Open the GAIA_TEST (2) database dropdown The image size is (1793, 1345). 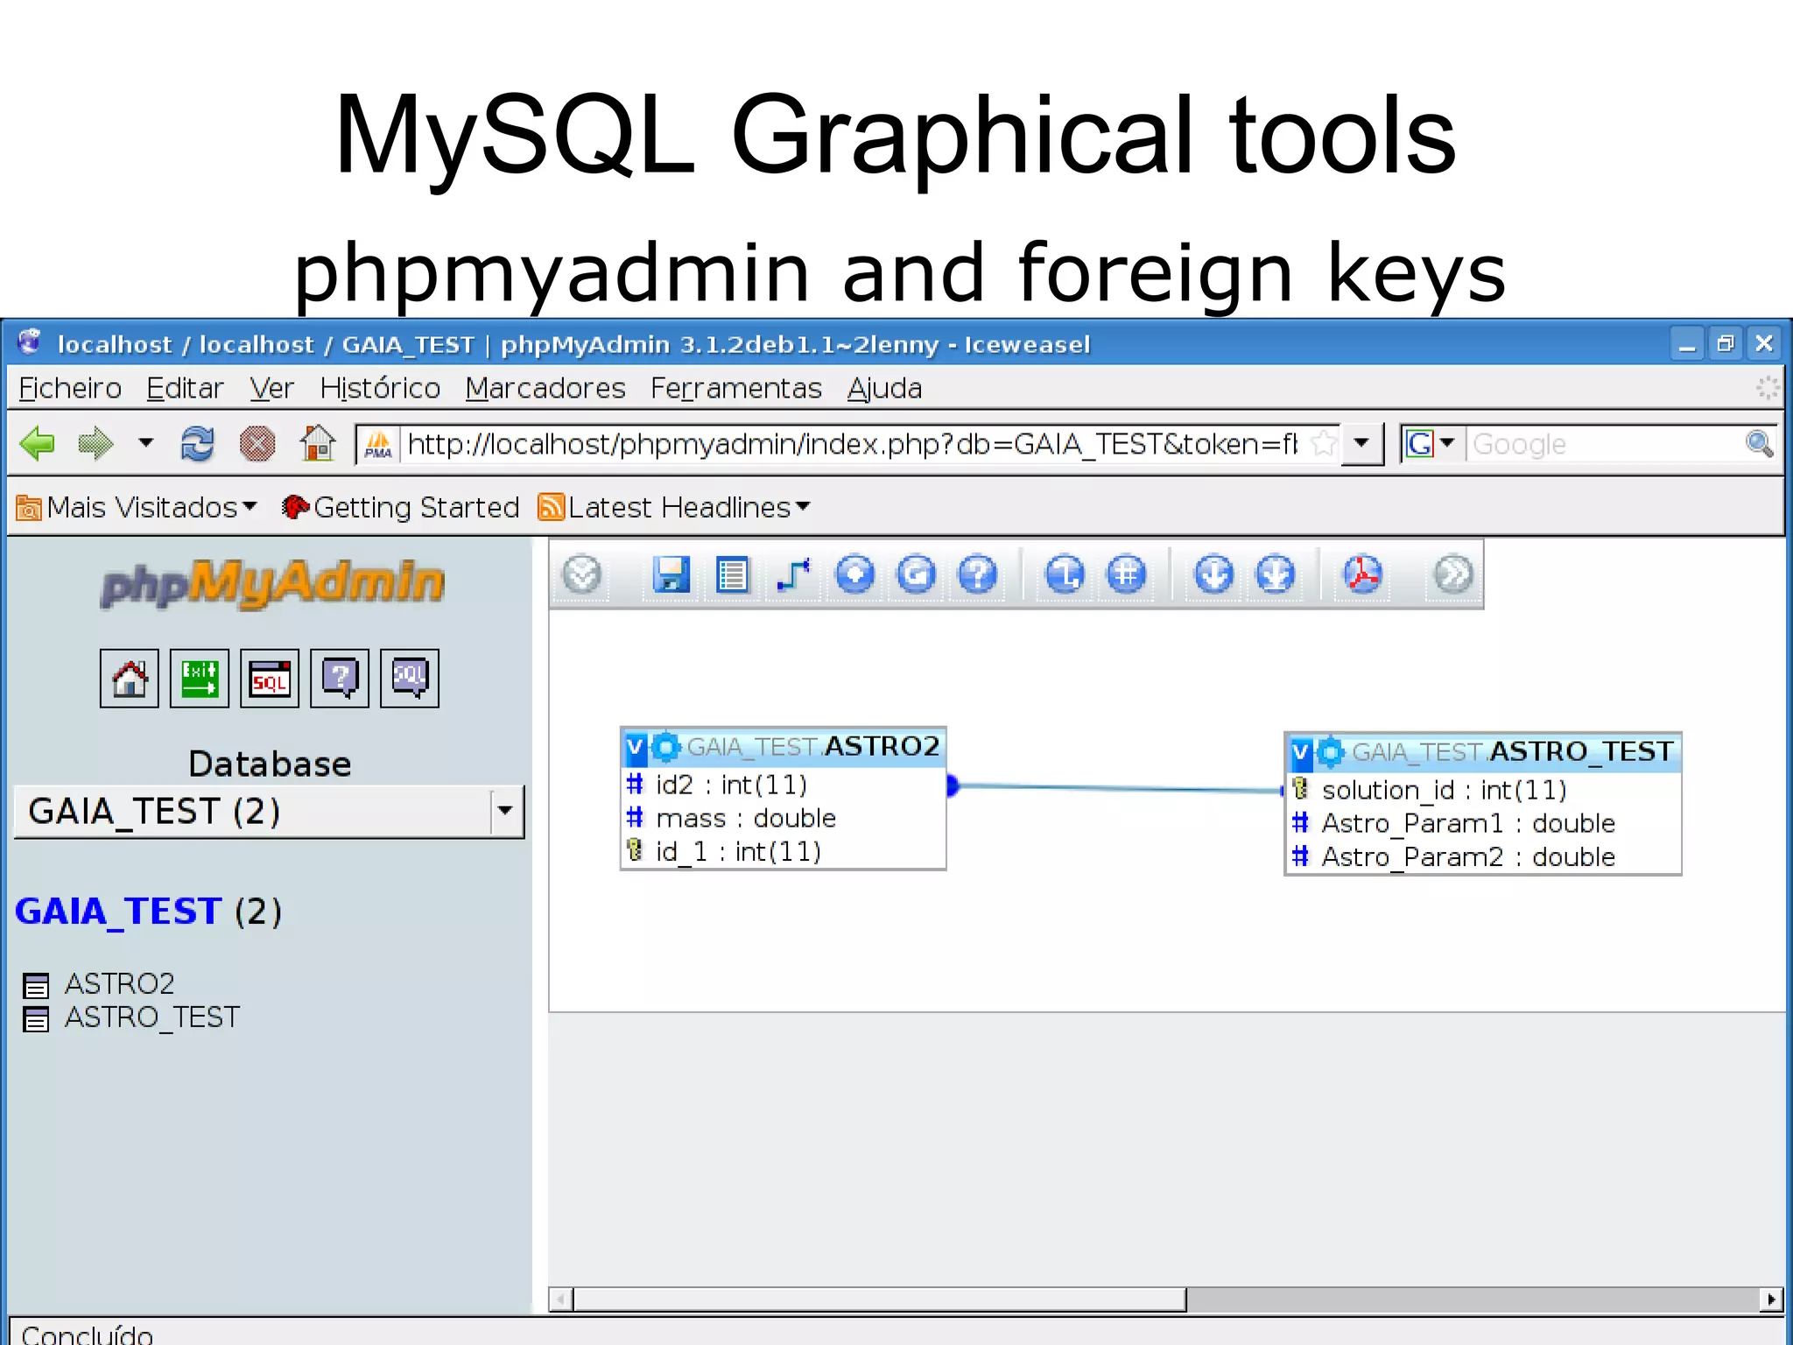270,812
